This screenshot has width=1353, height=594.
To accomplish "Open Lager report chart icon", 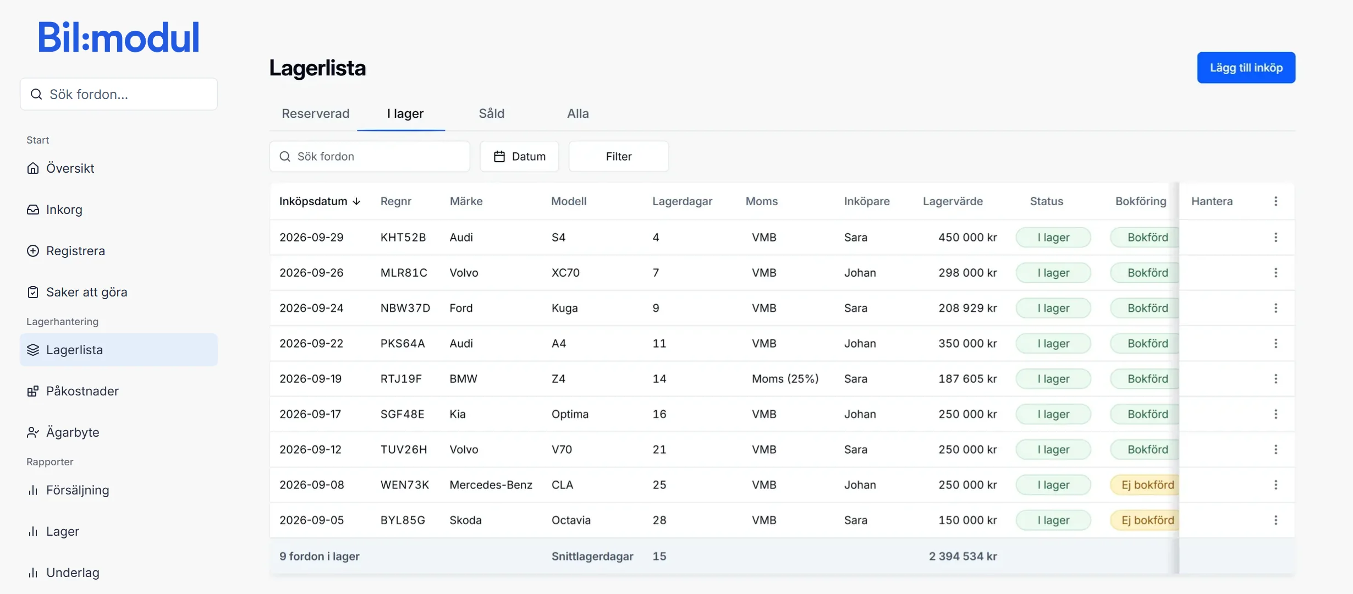I will click(33, 531).
